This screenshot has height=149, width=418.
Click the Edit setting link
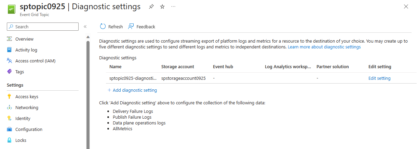click(379, 78)
